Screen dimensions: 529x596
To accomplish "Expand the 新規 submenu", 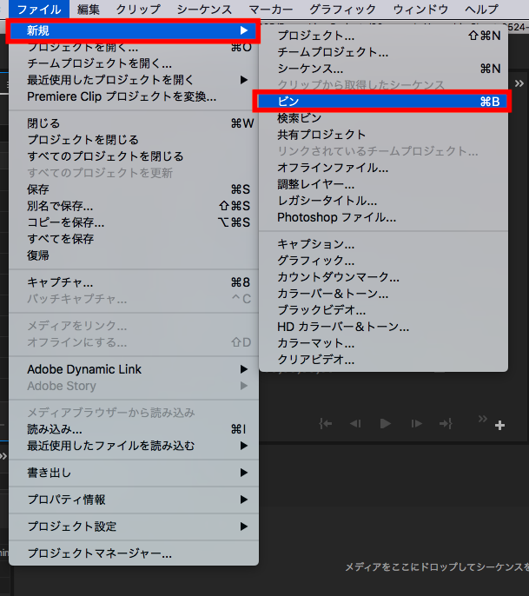I will click(x=134, y=30).
